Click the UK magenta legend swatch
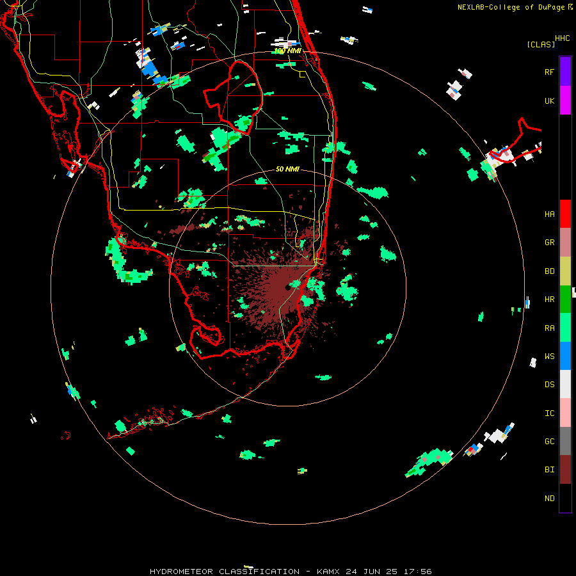The width and height of the screenshot is (576, 576). click(x=565, y=100)
